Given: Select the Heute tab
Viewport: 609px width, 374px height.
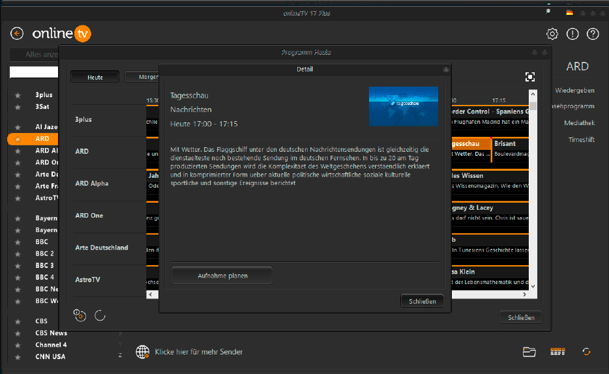Looking at the screenshot, I should pyautogui.click(x=95, y=77).
